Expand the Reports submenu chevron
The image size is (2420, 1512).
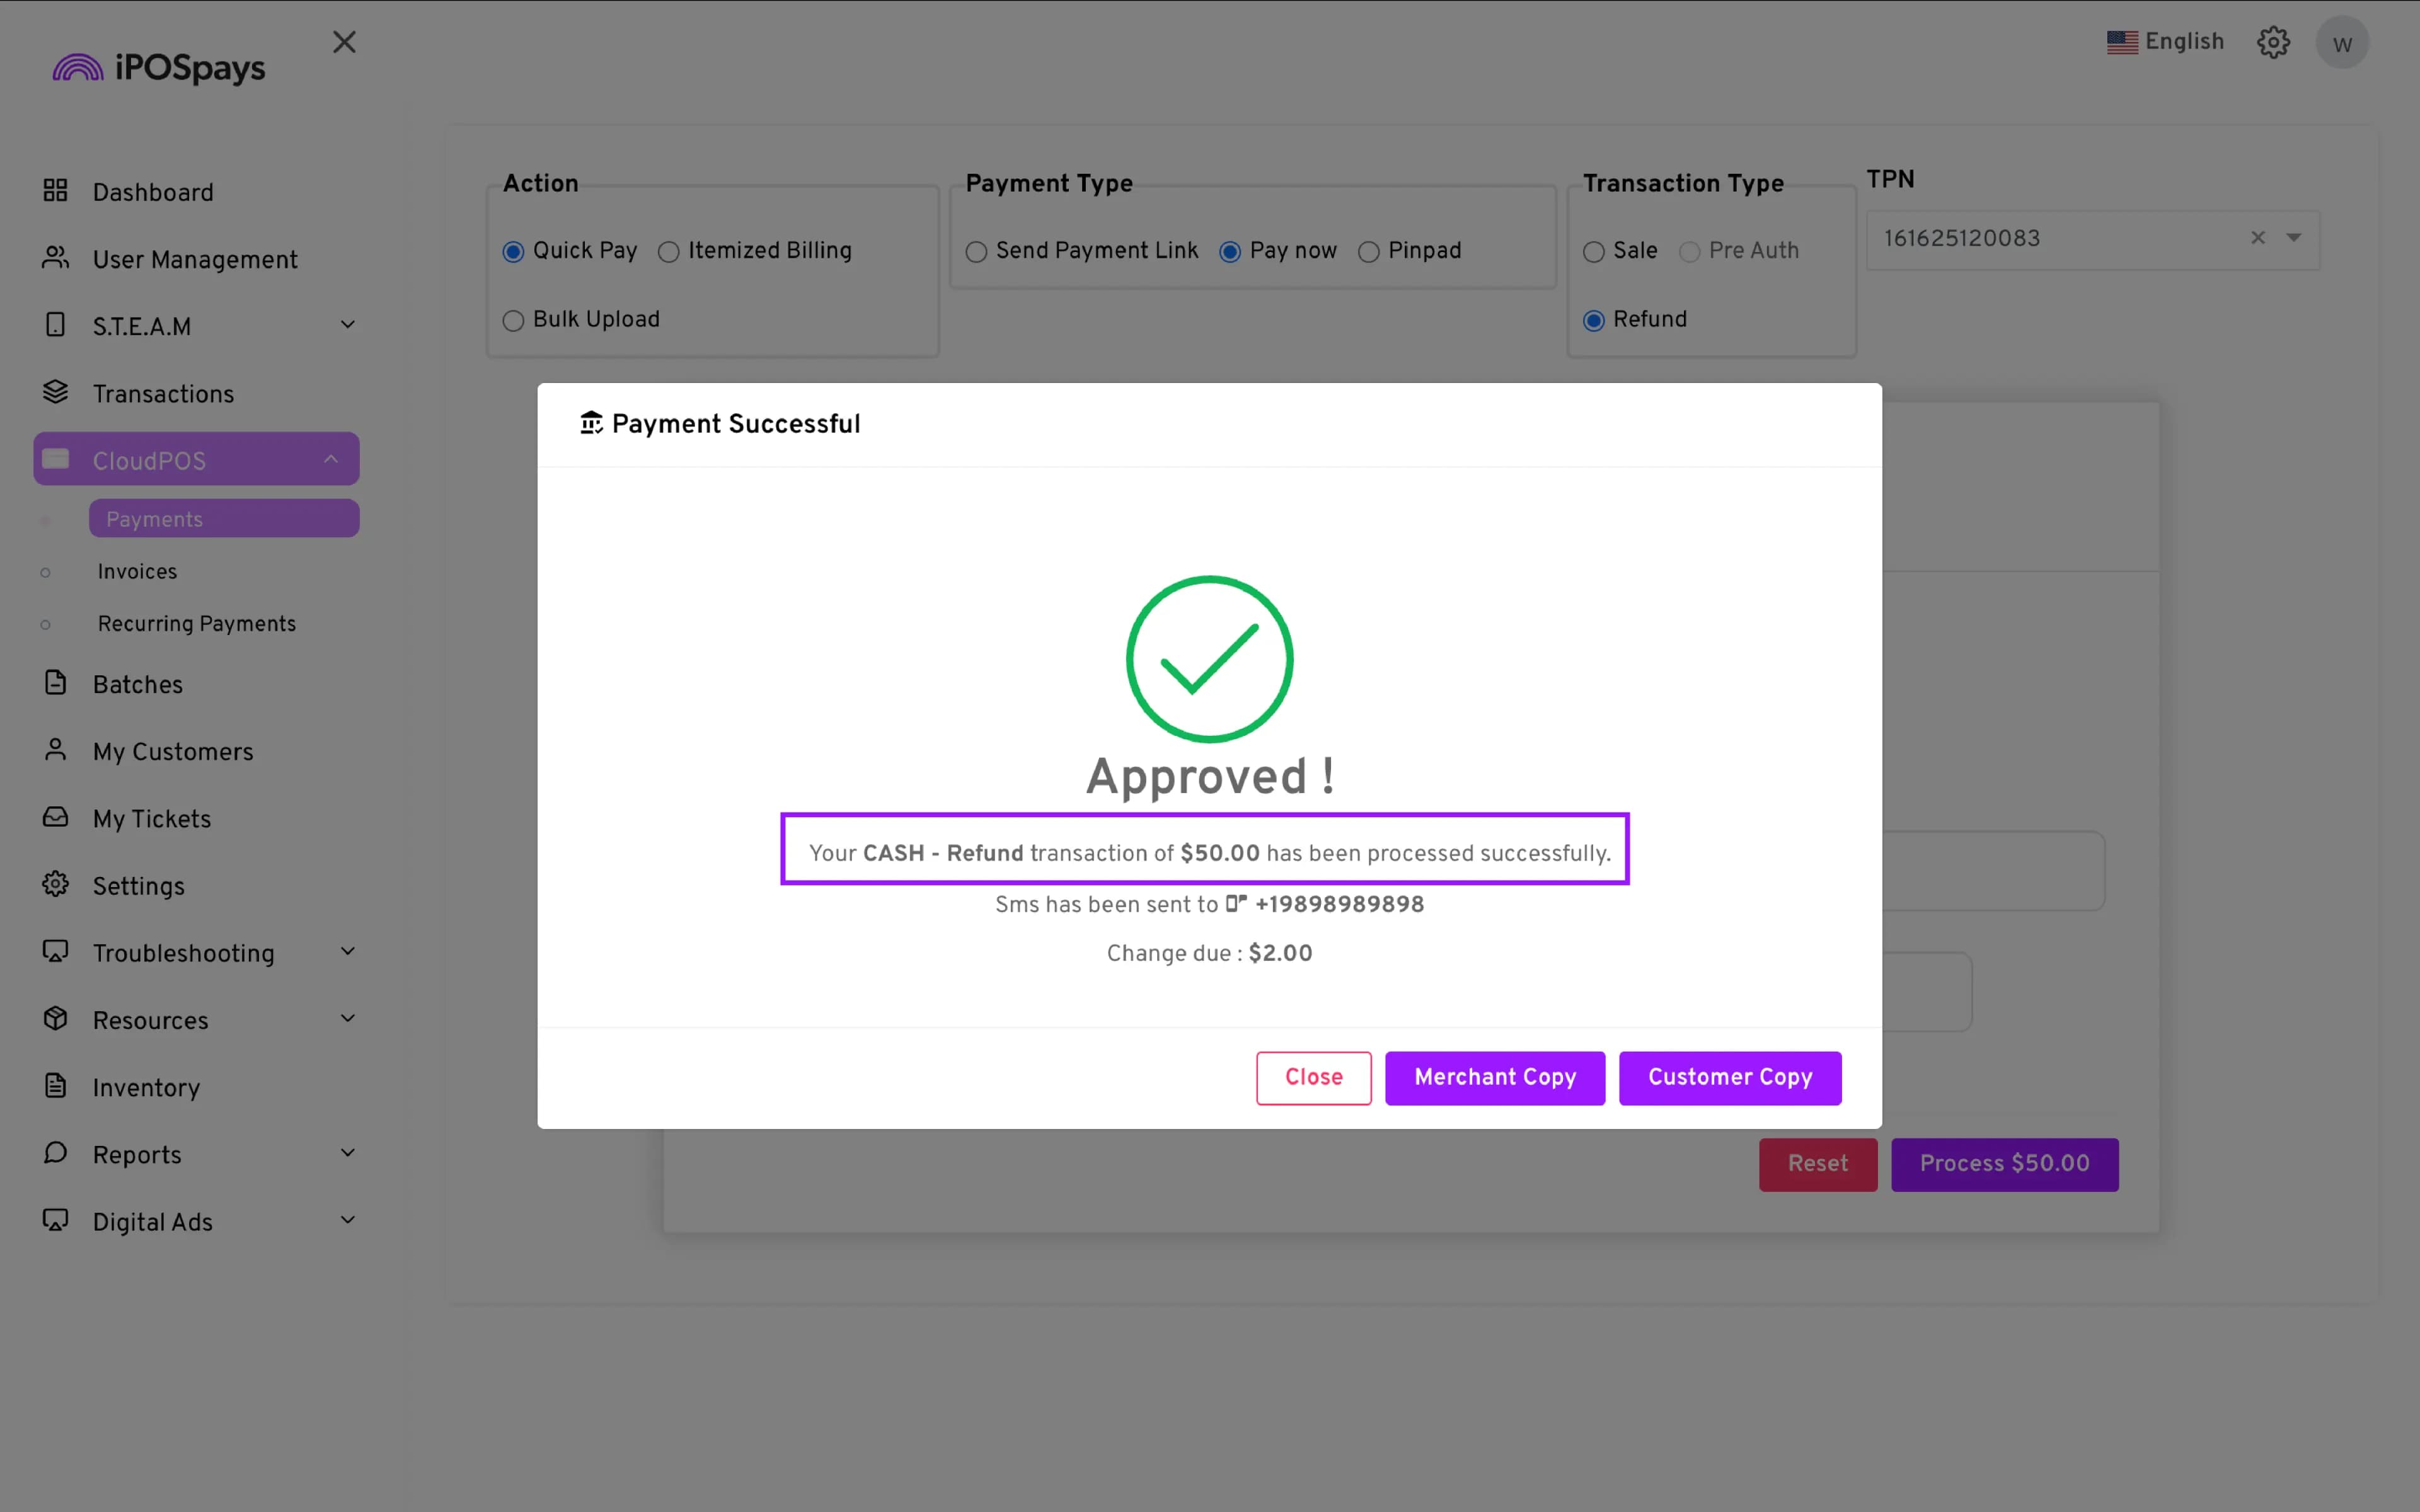[347, 1153]
